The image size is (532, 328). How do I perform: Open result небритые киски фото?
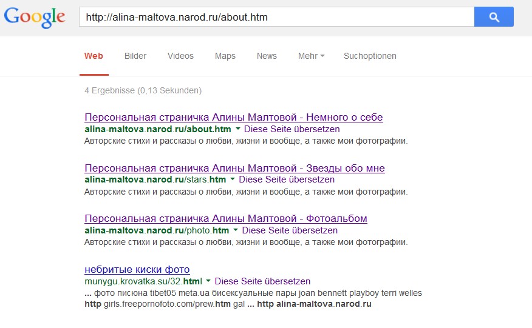coord(137,269)
